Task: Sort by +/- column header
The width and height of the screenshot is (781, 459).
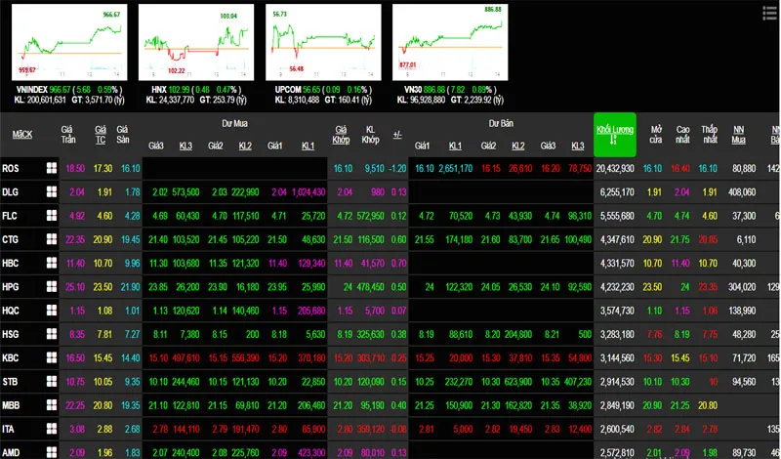Action: [397, 135]
